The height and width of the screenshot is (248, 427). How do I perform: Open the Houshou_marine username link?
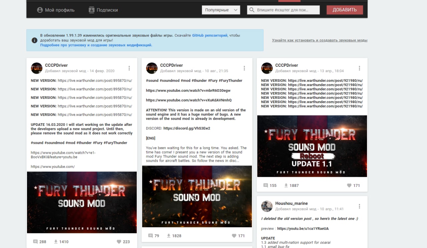pyautogui.click(x=292, y=204)
